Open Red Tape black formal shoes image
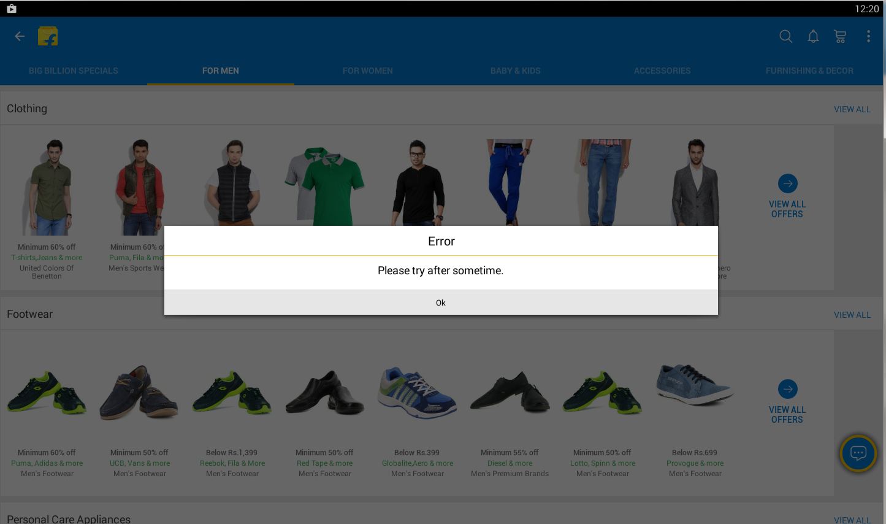Viewport: 886px width, 524px height. 325,393
